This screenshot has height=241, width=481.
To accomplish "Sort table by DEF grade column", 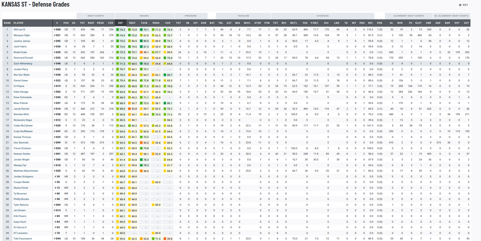I will tap(120, 23).
